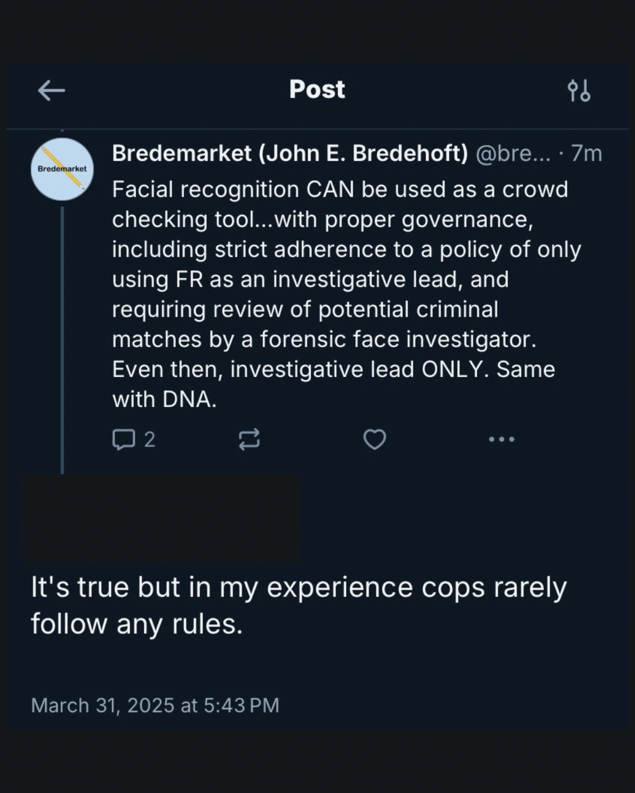Click the March 31, 2025 date stamp
Screen dimensions: 635x793
click(x=155, y=705)
